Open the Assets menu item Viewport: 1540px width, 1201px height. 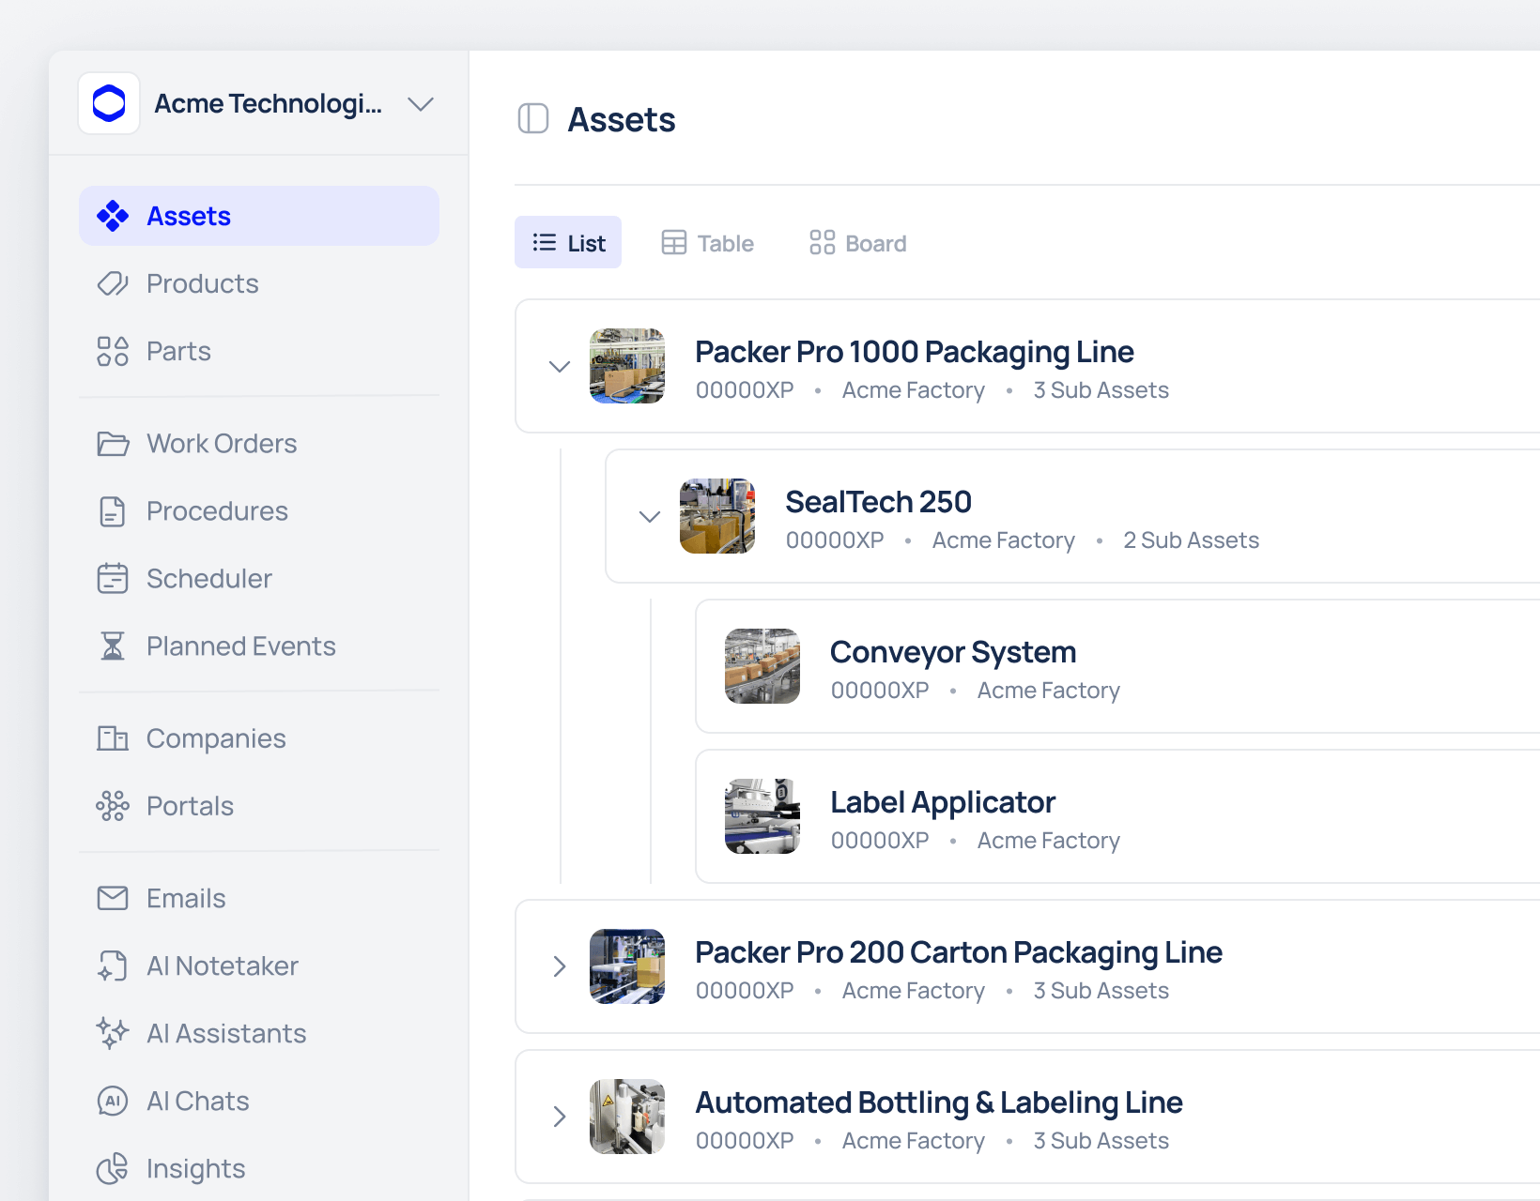click(x=259, y=216)
